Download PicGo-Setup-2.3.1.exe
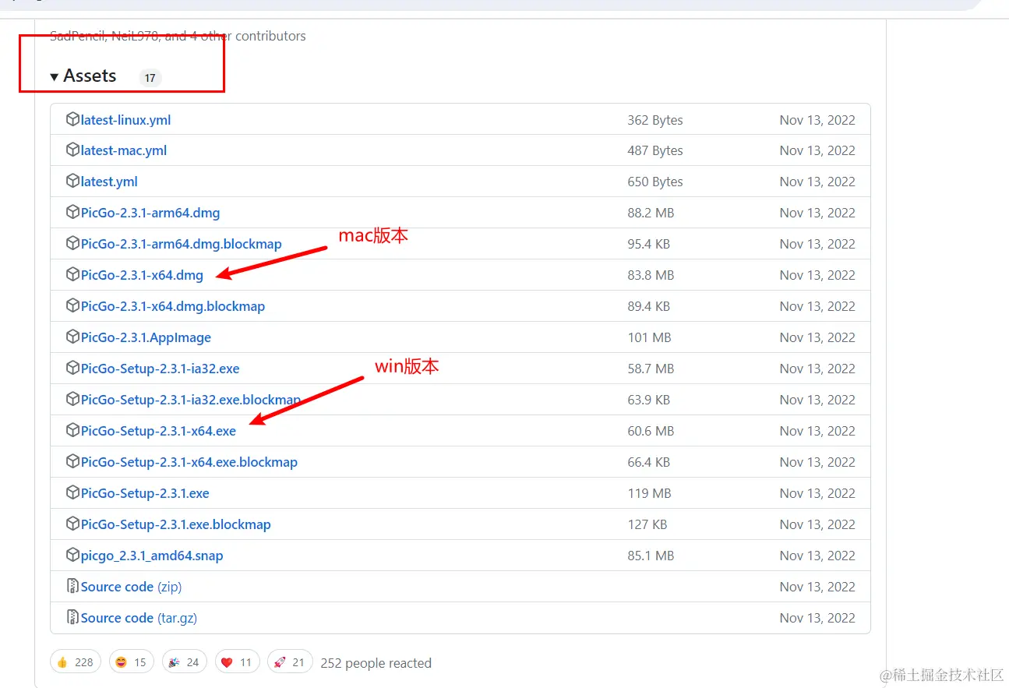The height and width of the screenshot is (688, 1009). tap(145, 493)
